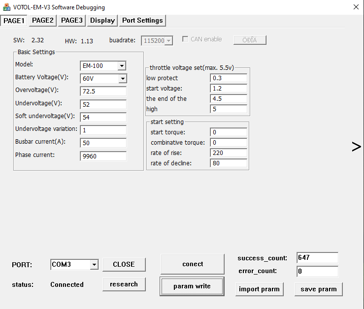The height and width of the screenshot is (309, 364).
Task: Click the right arrow next-page icon
Action: click(357, 146)
